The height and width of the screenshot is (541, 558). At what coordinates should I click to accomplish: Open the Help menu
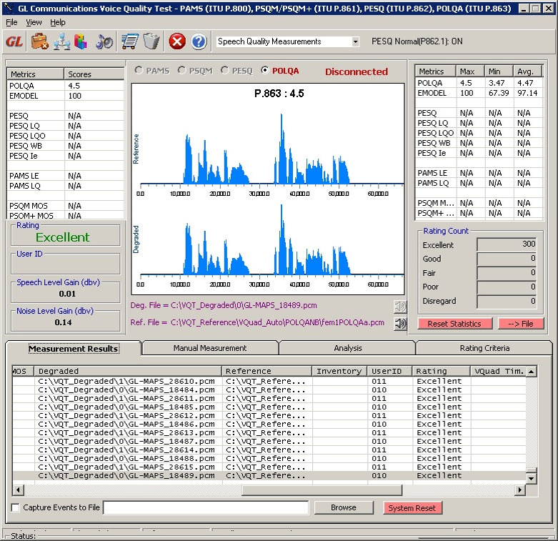(58, 22)
